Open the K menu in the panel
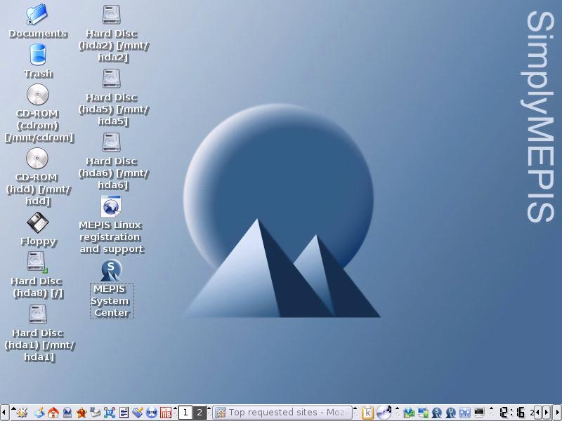 click(22, 413)
